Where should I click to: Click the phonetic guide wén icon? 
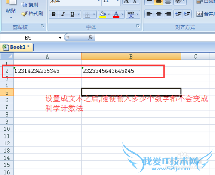131,14
